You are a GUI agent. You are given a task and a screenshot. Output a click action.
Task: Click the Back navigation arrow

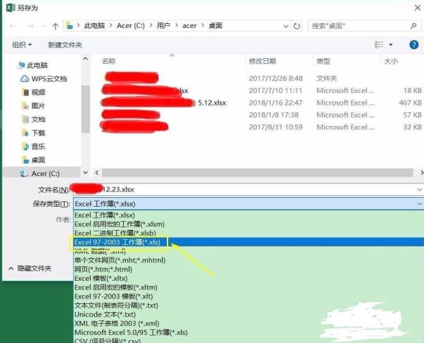[x=13, y=26]
